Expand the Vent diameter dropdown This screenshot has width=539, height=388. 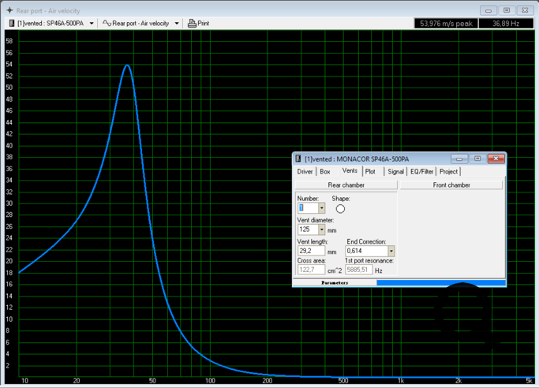point(321,229)
